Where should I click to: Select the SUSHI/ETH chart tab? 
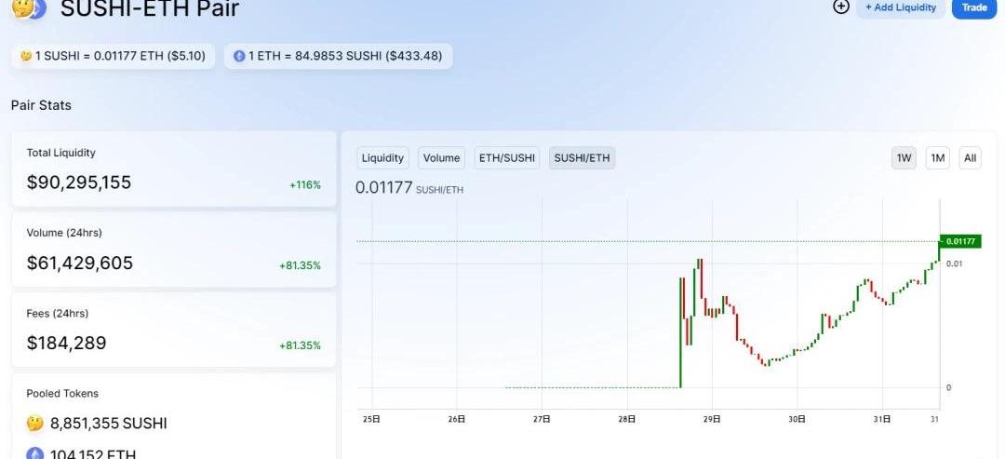pyautogui.click(x=582, y=158)
